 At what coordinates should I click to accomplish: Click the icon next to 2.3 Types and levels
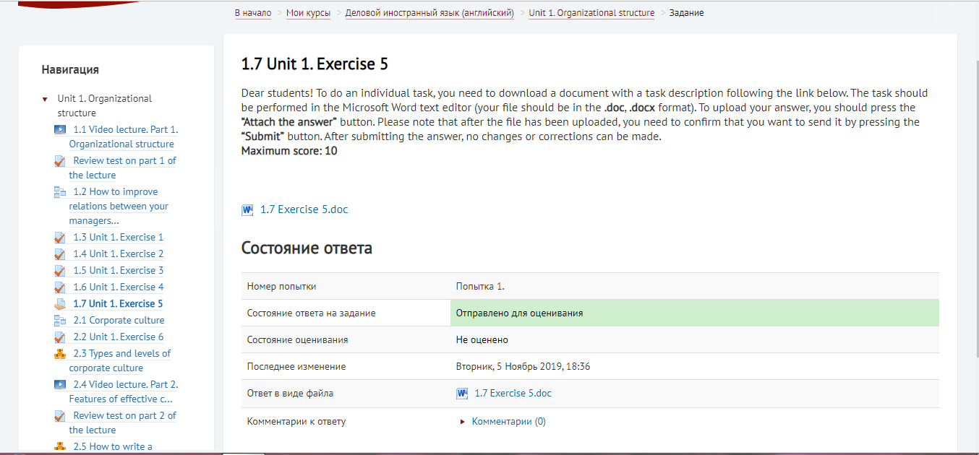pyautogui.click(x=60, y=354)
